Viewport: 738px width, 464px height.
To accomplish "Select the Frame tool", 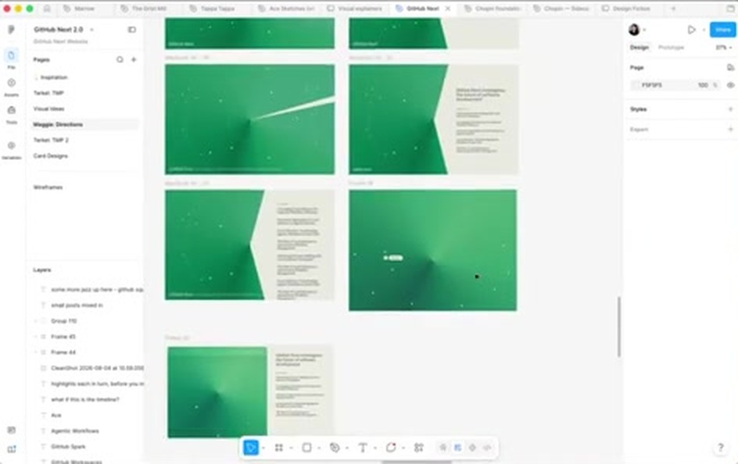I will [x=279, y=448].
